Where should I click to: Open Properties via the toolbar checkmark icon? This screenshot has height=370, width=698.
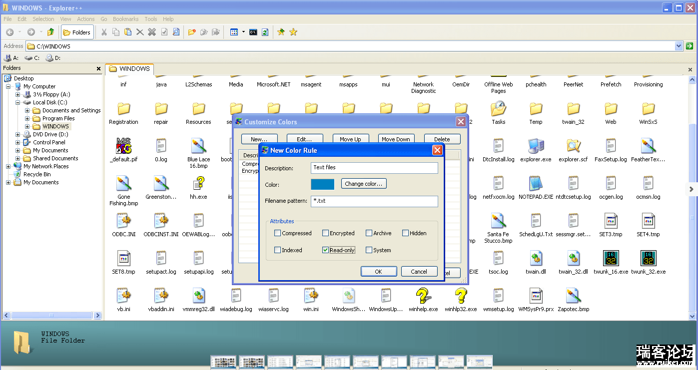(x=164, y=32)
